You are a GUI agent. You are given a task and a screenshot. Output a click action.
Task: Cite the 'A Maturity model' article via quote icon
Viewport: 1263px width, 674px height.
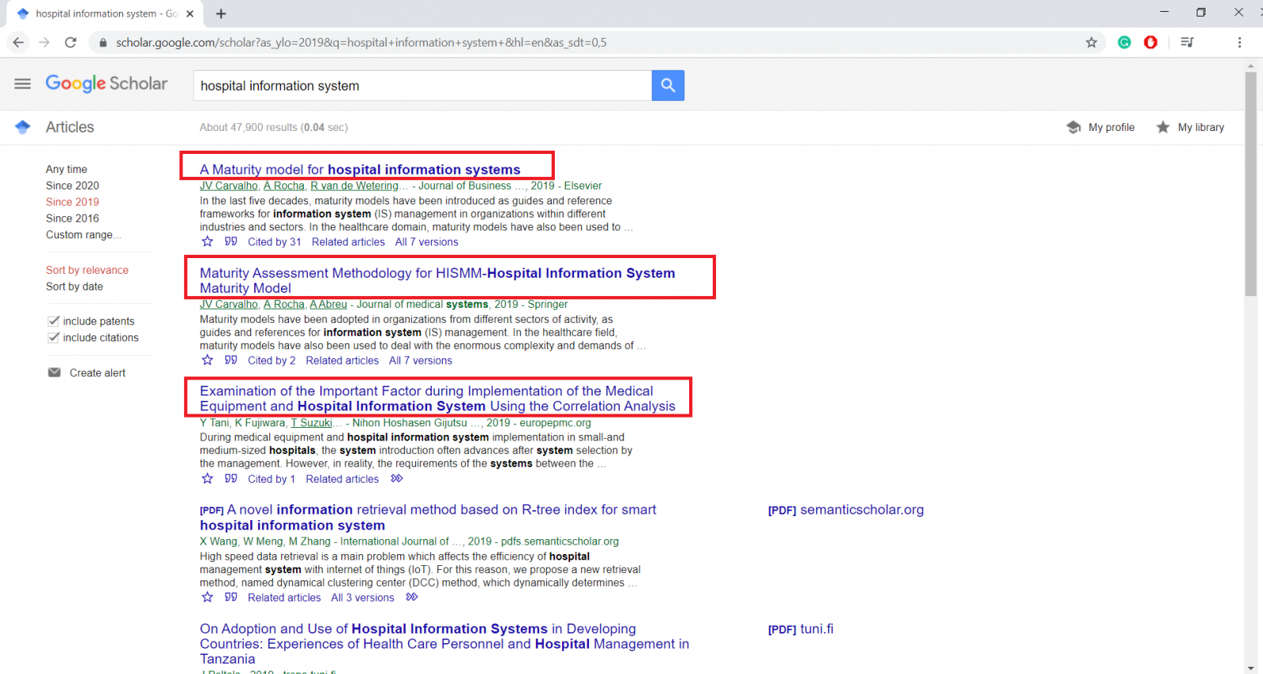click(230, 242)
